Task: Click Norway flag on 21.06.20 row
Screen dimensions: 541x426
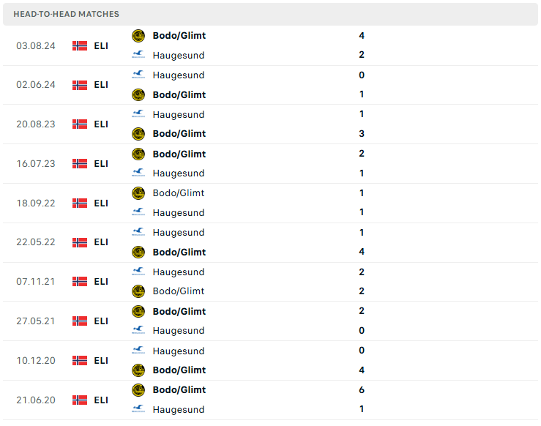Action: (80, 400)
